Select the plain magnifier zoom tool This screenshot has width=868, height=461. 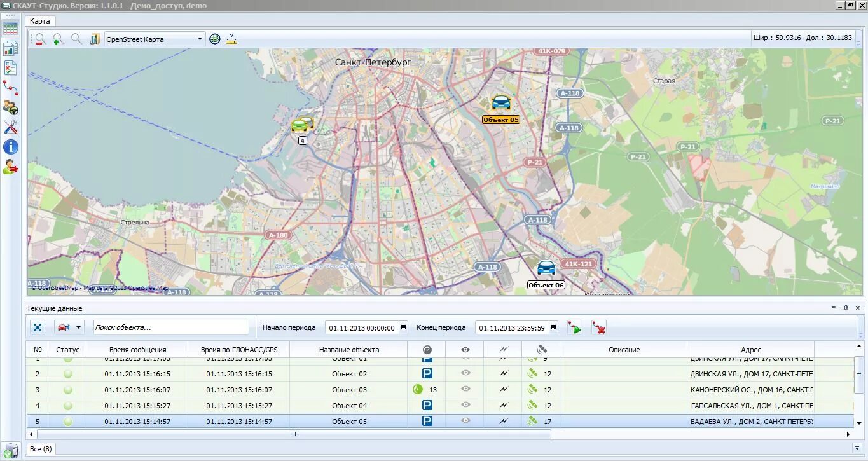(x=76, y=39)
